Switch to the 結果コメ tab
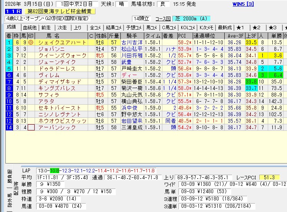Viewport: 287px width, 212px height. point(114,28)
